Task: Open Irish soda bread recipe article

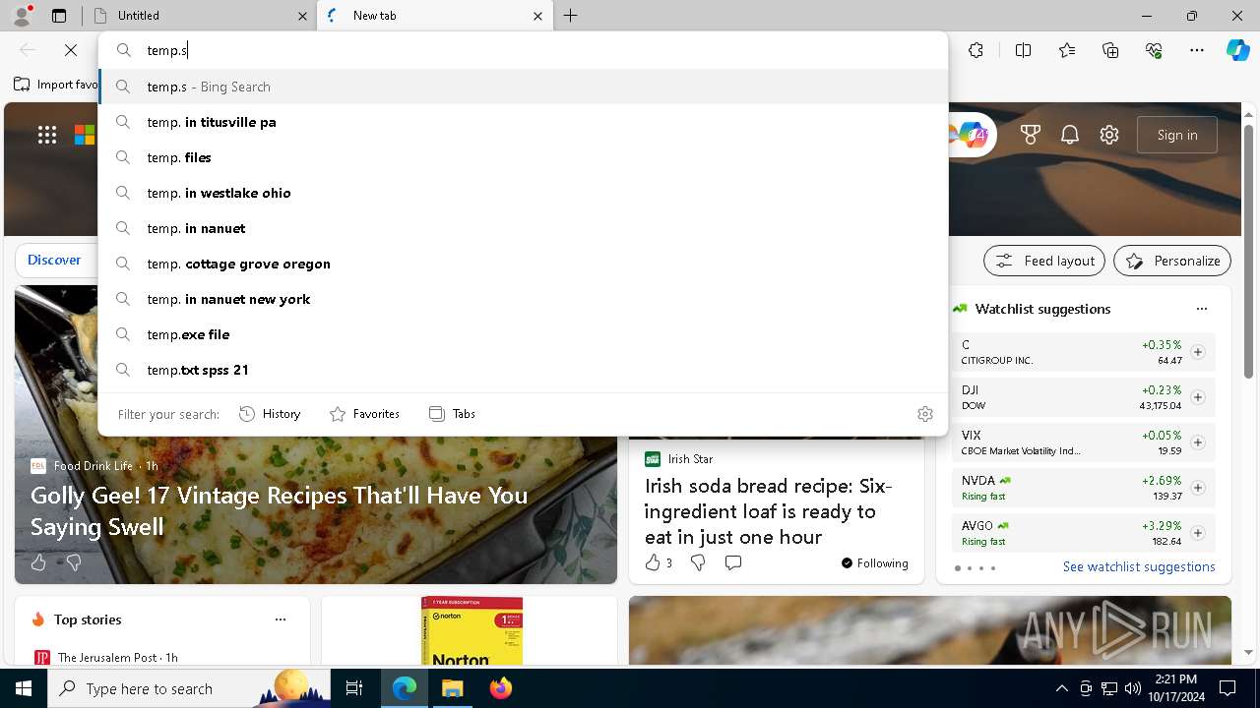Action: [x=769, y=511]
